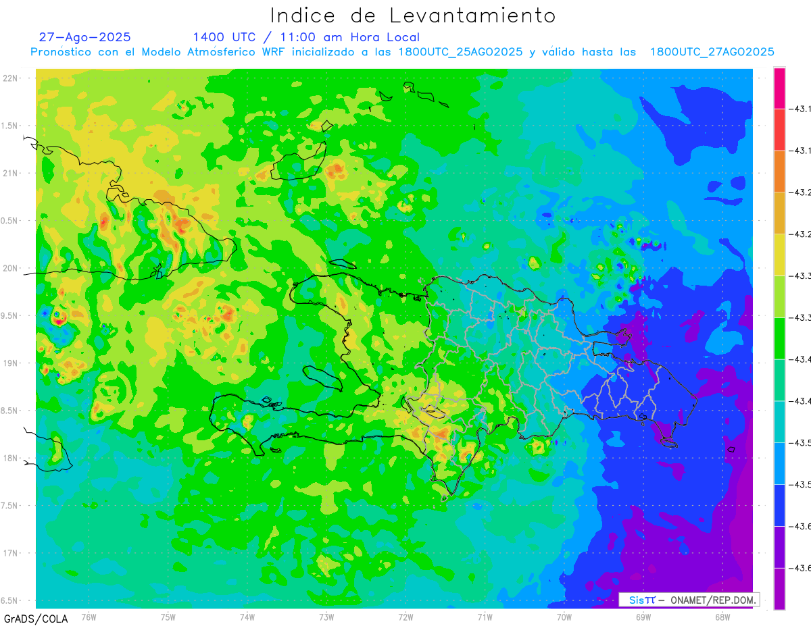Click the "6.5N" latitude axis label
The image size is (811, 626).
(11, 600)
